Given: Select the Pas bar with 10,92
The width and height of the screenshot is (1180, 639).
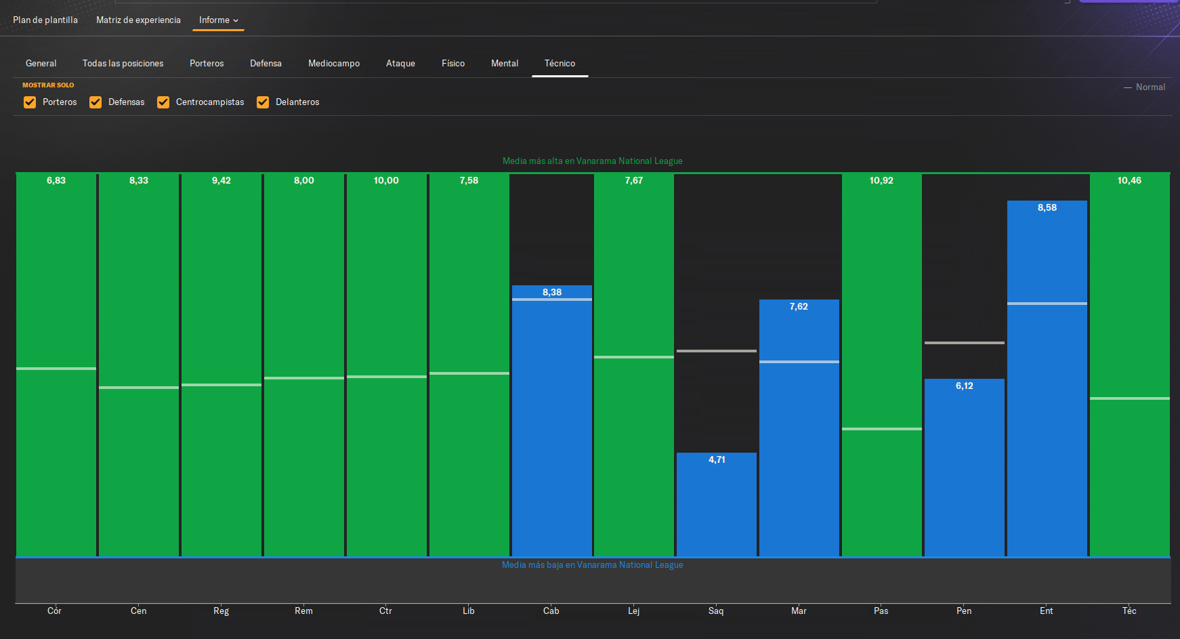Looking at the screenshot, I should tap(882, 365).
